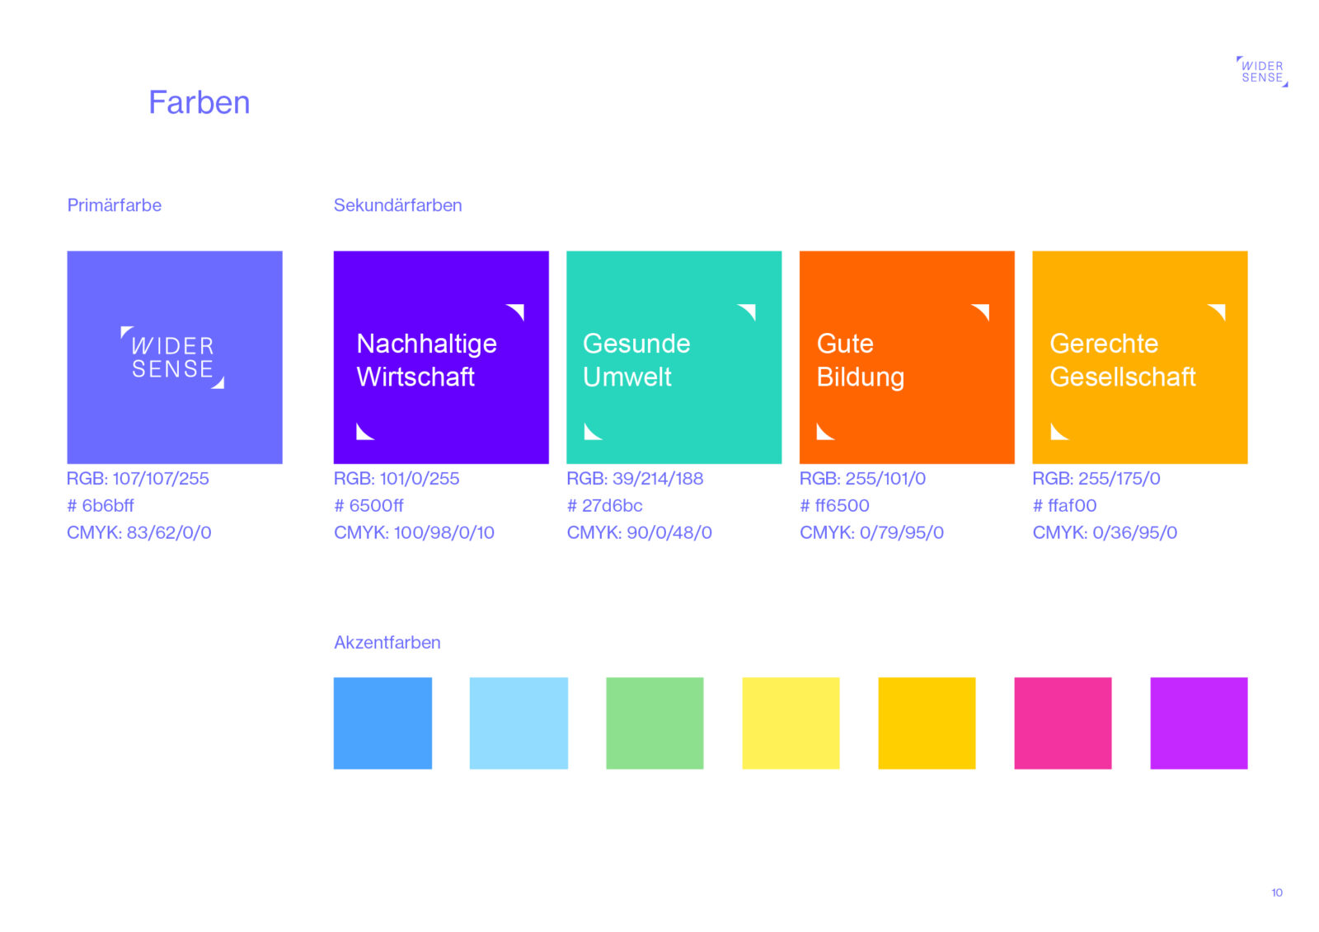
Task: Select the light blue accent color swatch
Action: coord(519,723)
